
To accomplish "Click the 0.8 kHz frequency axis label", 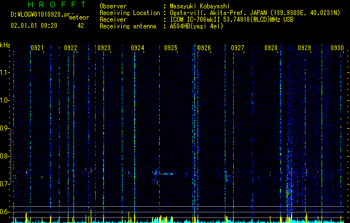I will point(5,156).
